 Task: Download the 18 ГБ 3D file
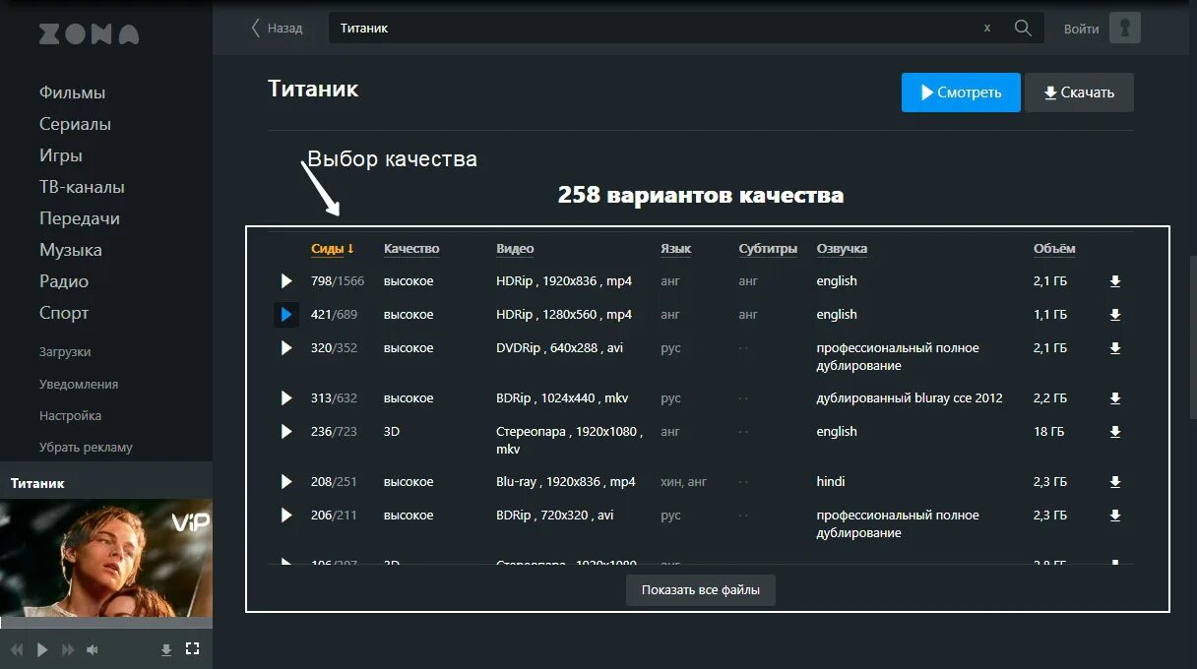click(1115, 432)
